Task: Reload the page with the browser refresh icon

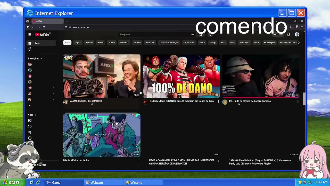Action: (44, 27)
